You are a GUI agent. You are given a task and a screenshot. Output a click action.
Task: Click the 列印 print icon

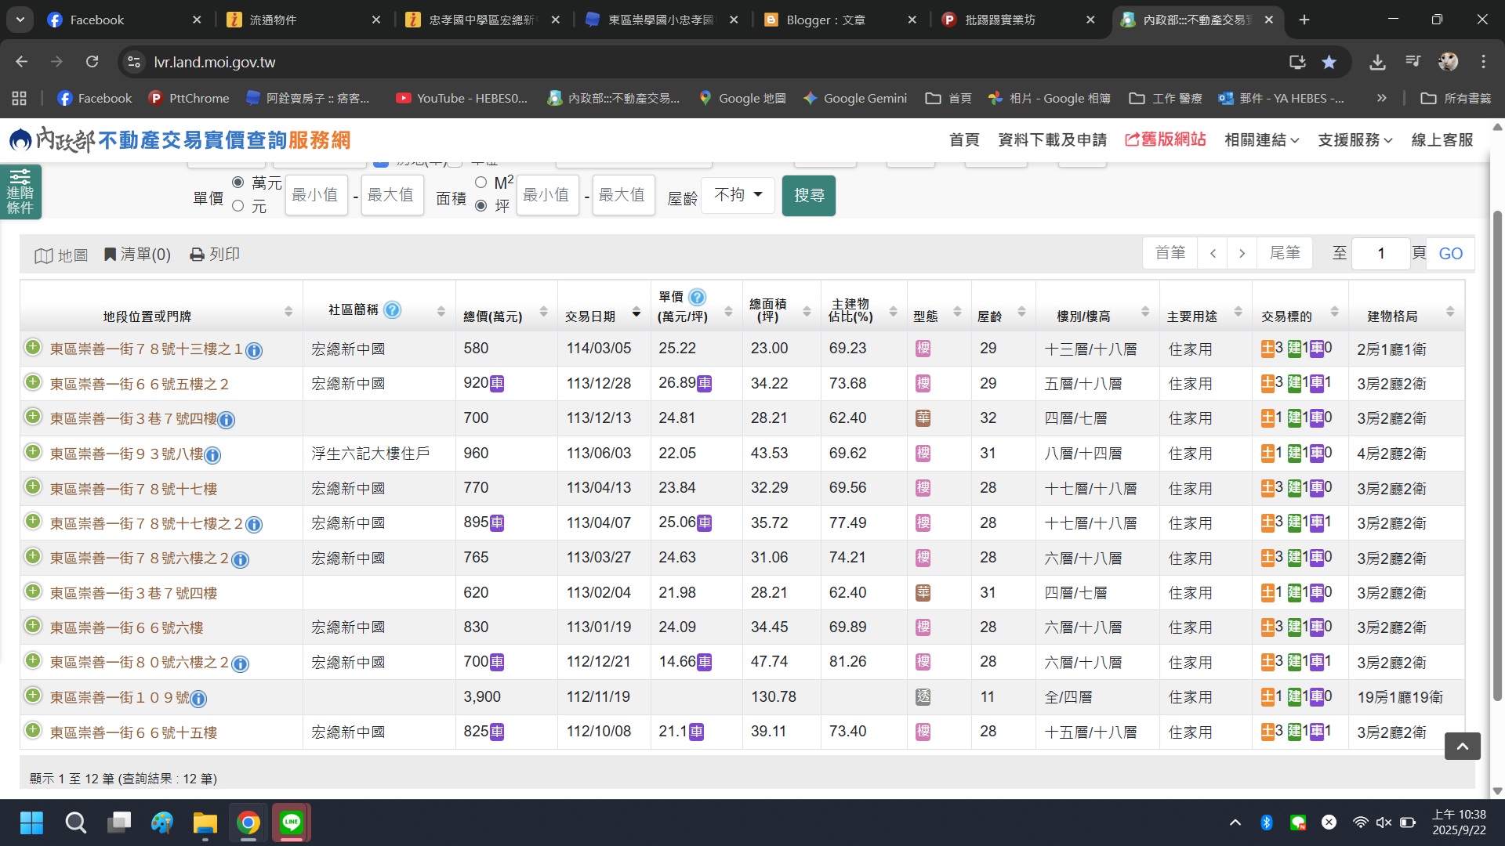coord(198,255)
